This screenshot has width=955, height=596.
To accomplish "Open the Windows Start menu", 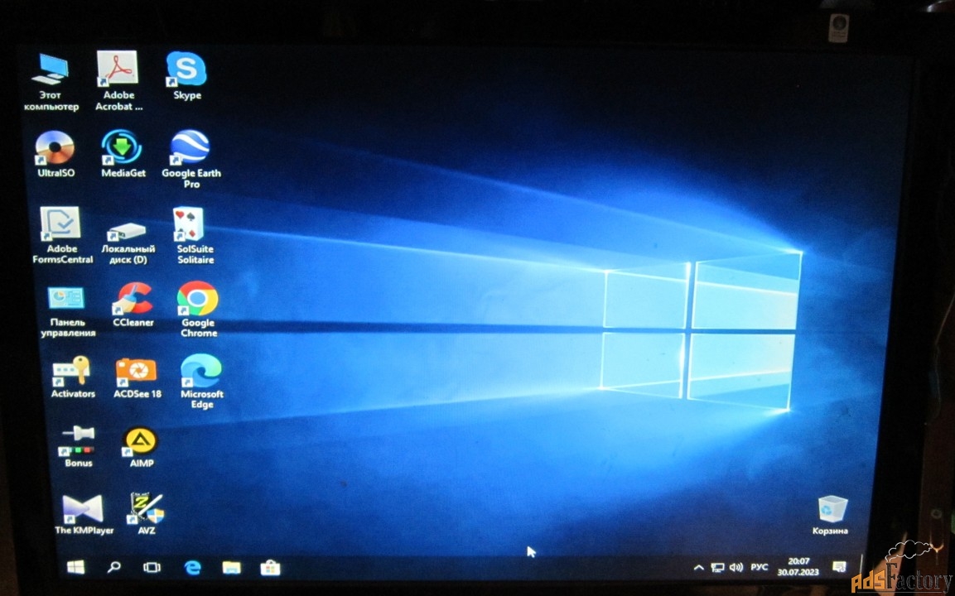I will 75,567.
